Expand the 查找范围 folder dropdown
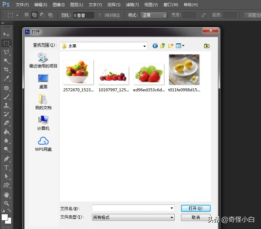 (144, 46)
